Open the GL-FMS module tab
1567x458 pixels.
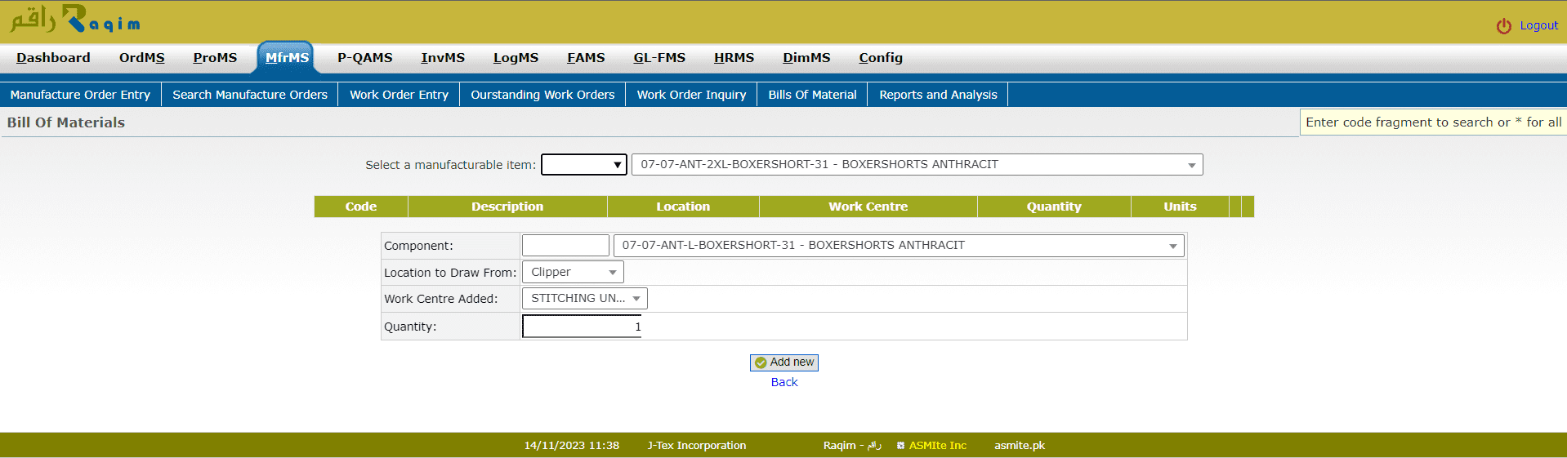(658, 58)
